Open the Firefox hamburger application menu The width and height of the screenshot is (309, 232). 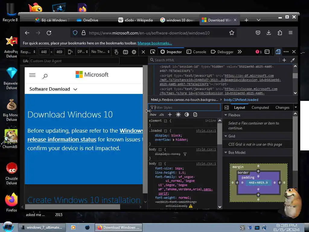click(291, 33)
